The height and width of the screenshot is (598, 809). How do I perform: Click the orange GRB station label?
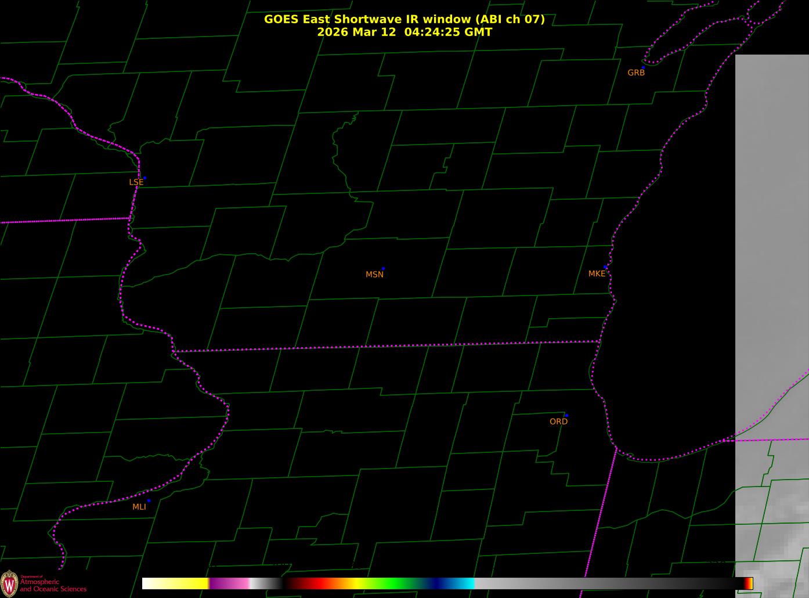click(x=636, y=73)
